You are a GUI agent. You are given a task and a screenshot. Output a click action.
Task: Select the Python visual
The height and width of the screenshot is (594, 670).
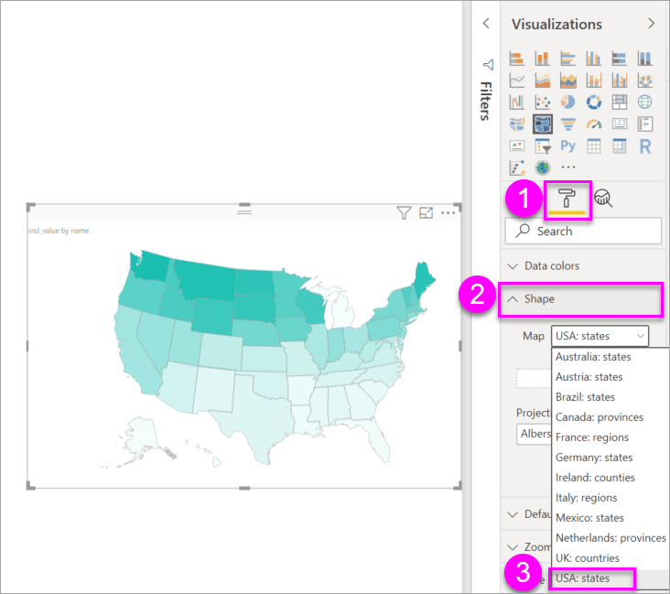coord(568,146)
